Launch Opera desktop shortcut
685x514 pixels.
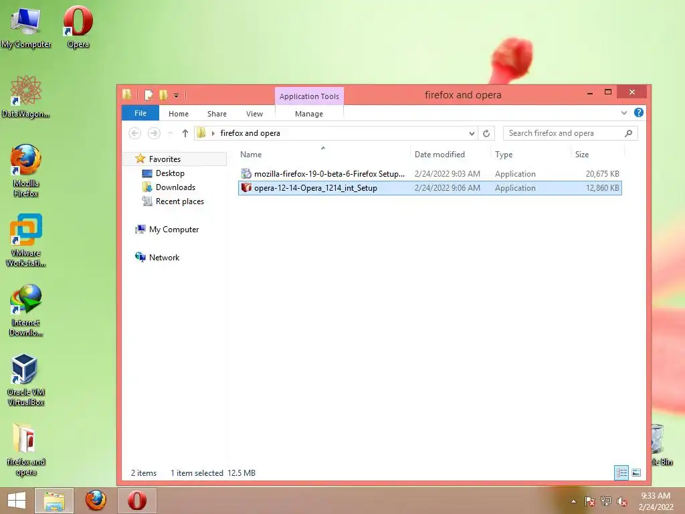click(78, 27)
